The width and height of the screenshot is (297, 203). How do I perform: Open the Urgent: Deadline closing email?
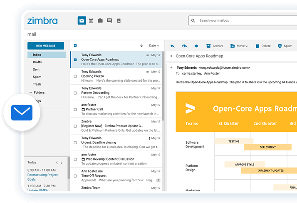point(116,143)
